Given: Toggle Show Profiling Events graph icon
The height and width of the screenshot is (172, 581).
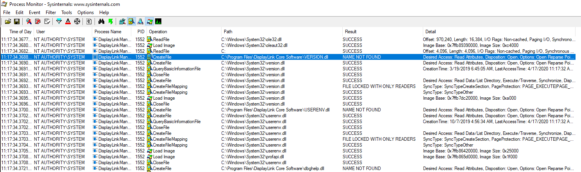Looking at the screenshot, I should 158,21.
